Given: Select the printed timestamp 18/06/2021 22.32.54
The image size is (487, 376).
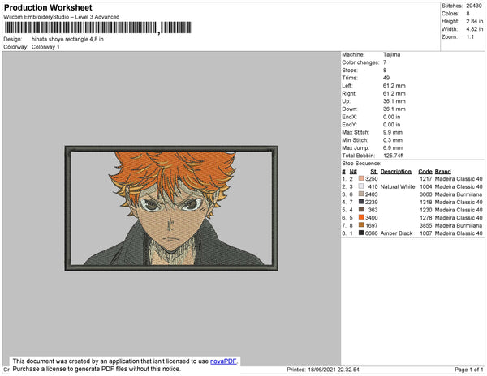Looking at the screenshot, I should pyautogui.click(x=334, y=370).
